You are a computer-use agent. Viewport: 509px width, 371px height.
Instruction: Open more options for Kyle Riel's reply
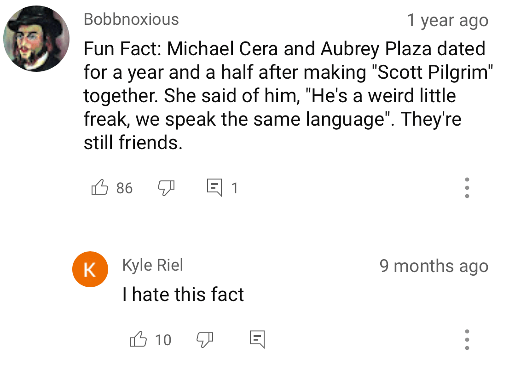pos(467,340)
